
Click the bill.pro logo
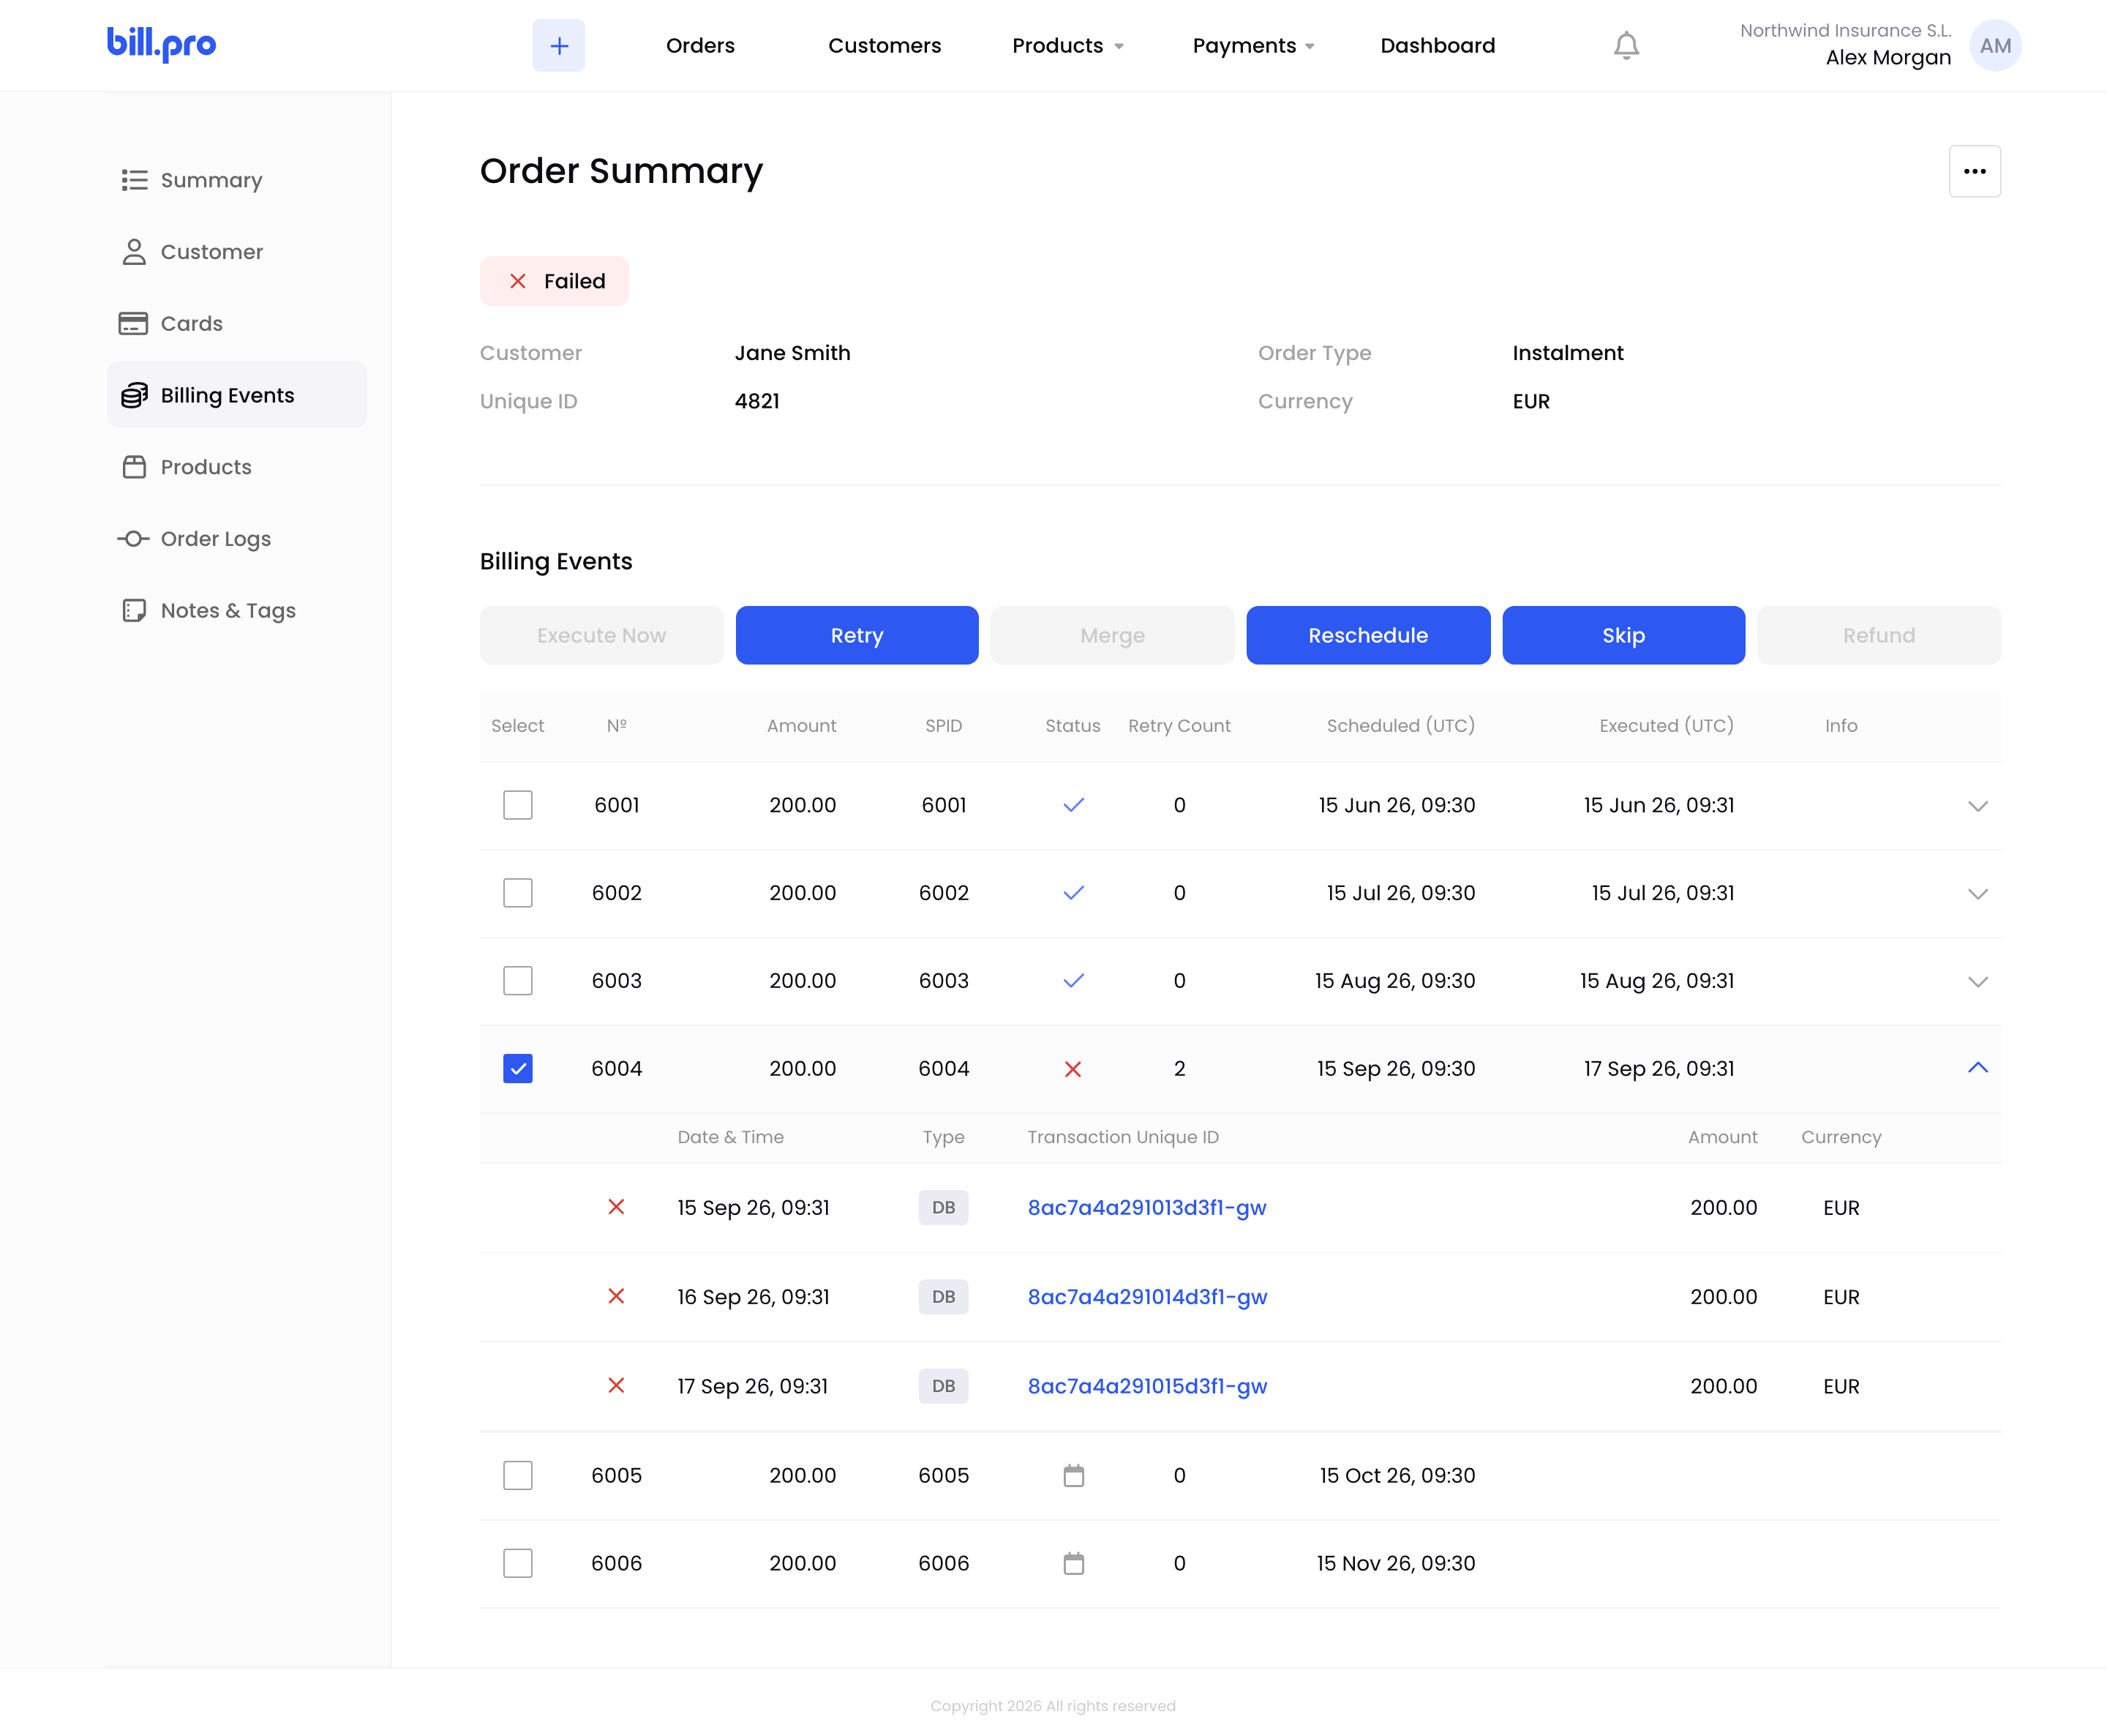click(161, 44)
